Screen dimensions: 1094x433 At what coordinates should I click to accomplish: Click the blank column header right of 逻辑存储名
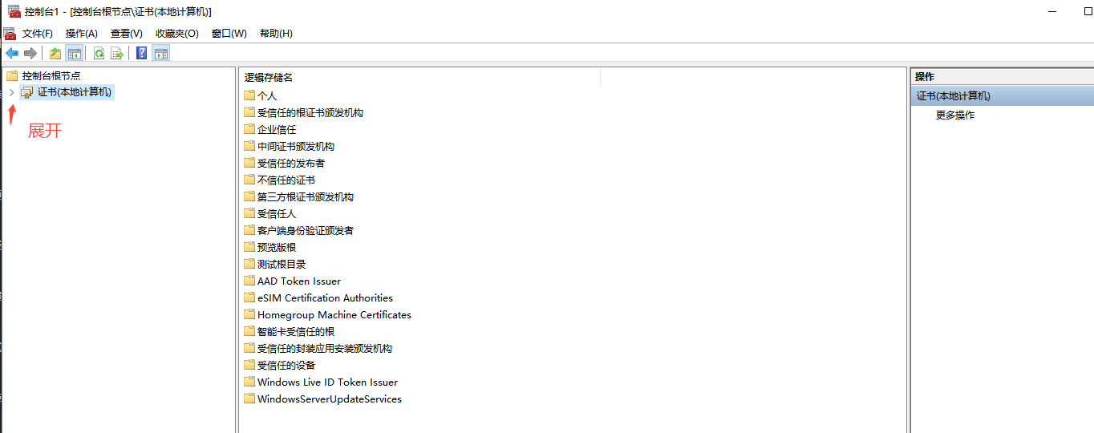point(752,77)
